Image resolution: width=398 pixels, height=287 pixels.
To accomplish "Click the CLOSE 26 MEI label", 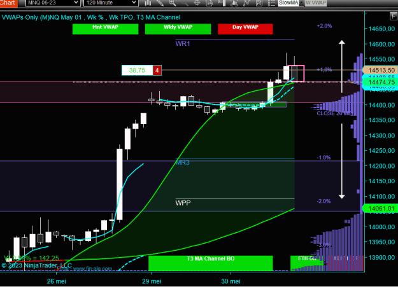I will point(334,113).
